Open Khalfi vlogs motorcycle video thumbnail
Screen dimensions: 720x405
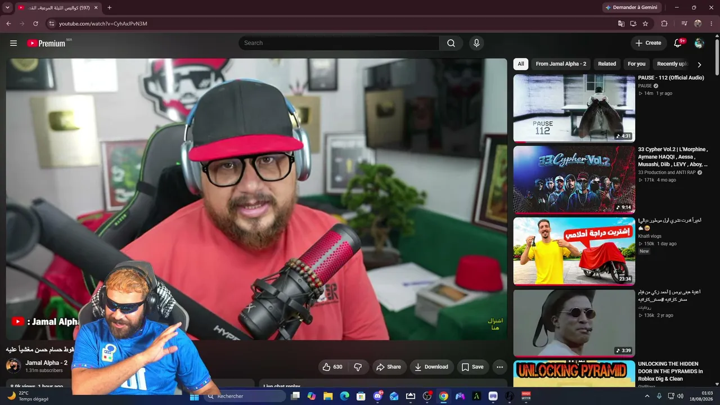574,251
